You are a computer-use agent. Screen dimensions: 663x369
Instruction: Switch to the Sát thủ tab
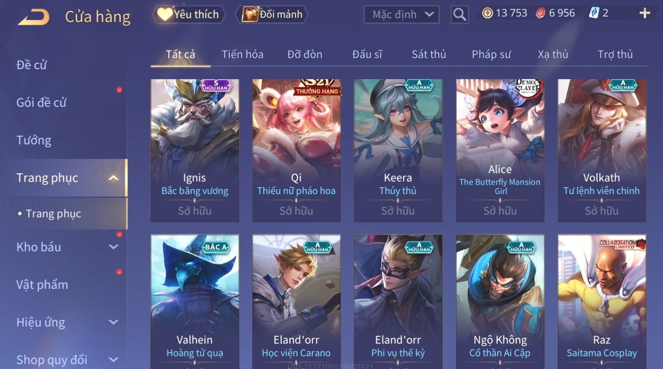pyautogui.click(x=429, y=54)
